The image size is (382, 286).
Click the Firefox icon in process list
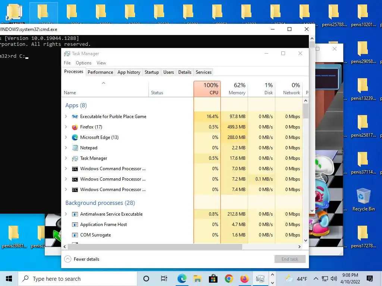point(75,127)
